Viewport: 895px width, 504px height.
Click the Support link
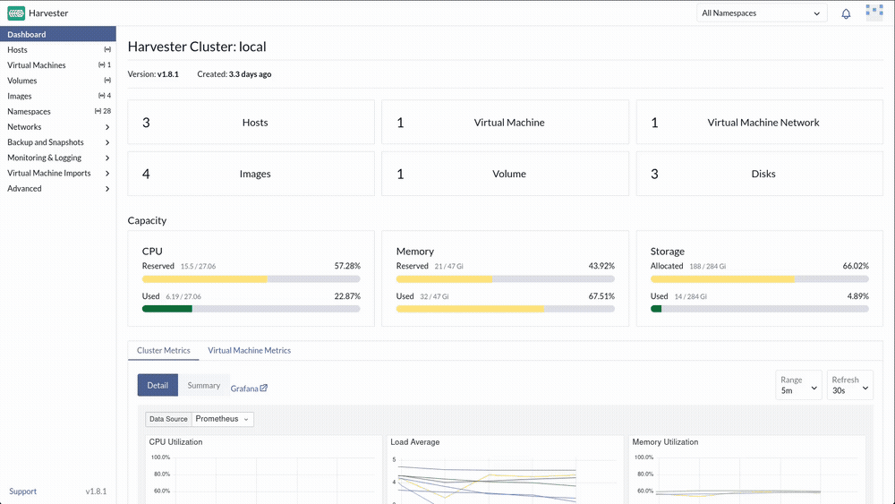pos(23,491)
